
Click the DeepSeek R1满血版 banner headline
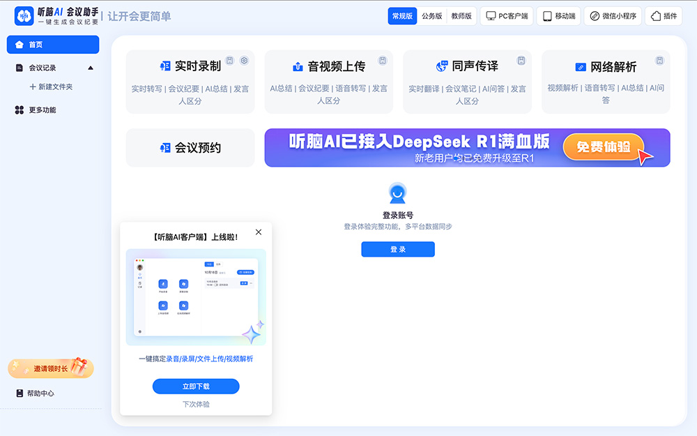419,142
